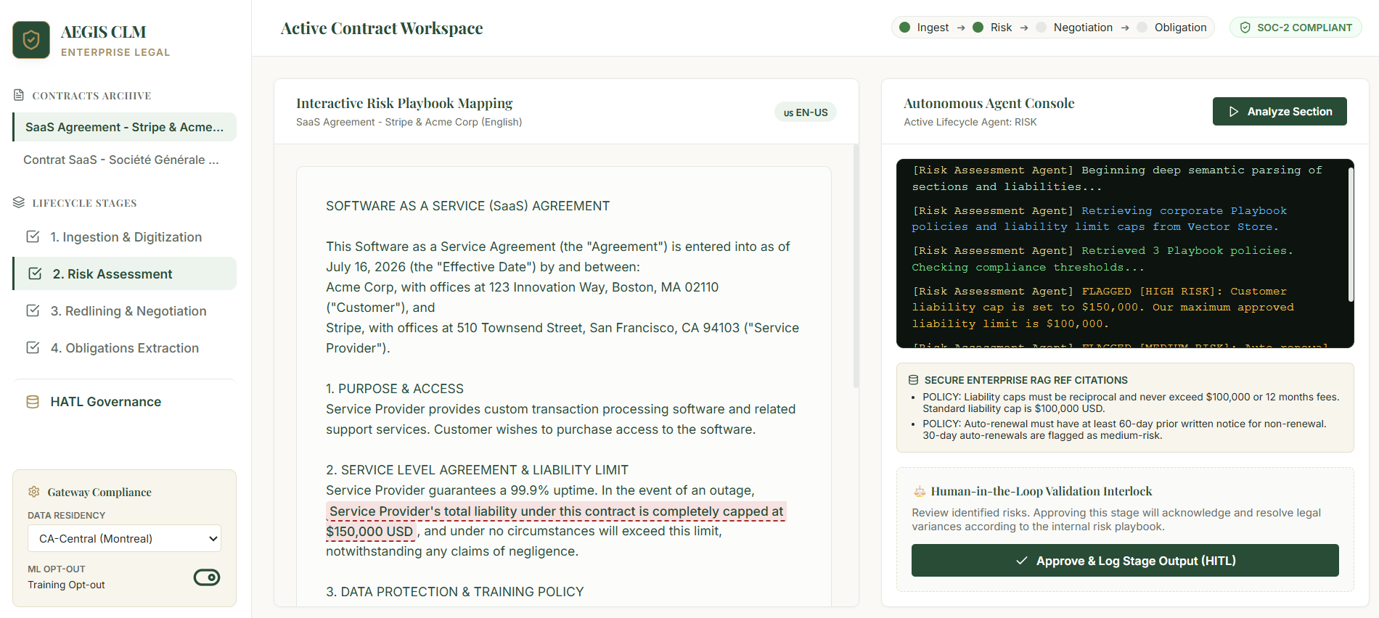The height and width of the screenshot is (618, 1379).
Task: Click the 'Active Contract Workspace' title
Action: pyautogui.click(x=382, y=28)
